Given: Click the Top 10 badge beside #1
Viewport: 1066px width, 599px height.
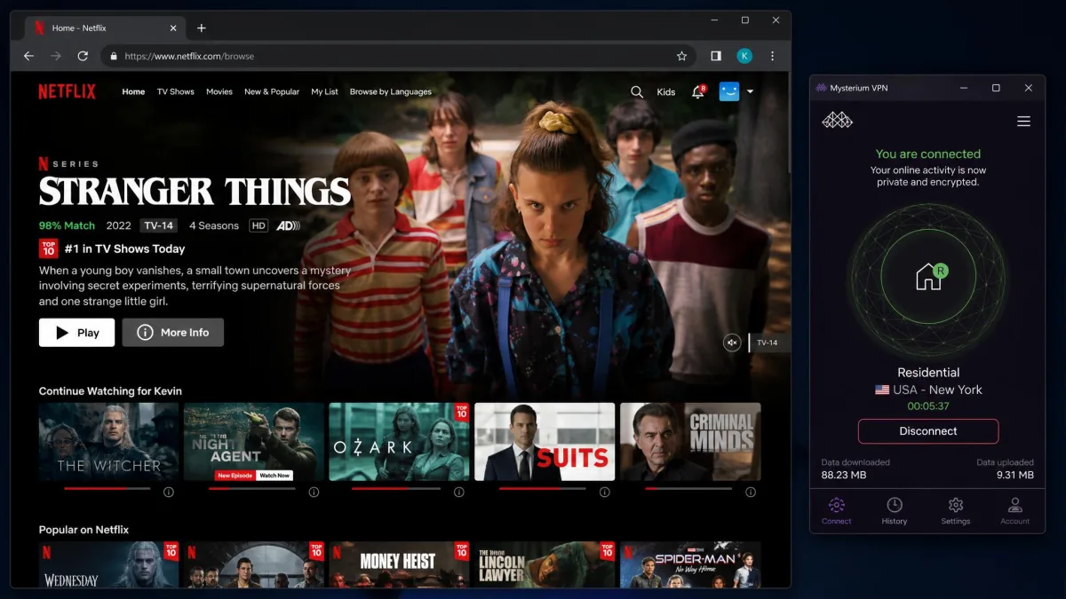Looking at the screenshot, I should [x=48, y=248].
